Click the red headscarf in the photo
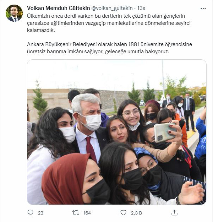213x222 pixels. click(x=65, y=178)
